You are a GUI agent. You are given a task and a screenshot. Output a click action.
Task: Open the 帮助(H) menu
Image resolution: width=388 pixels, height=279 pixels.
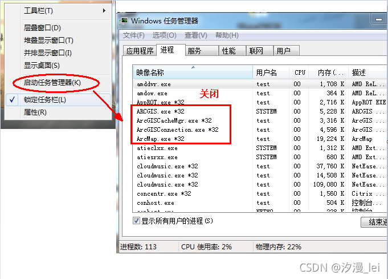click(227, 35)
